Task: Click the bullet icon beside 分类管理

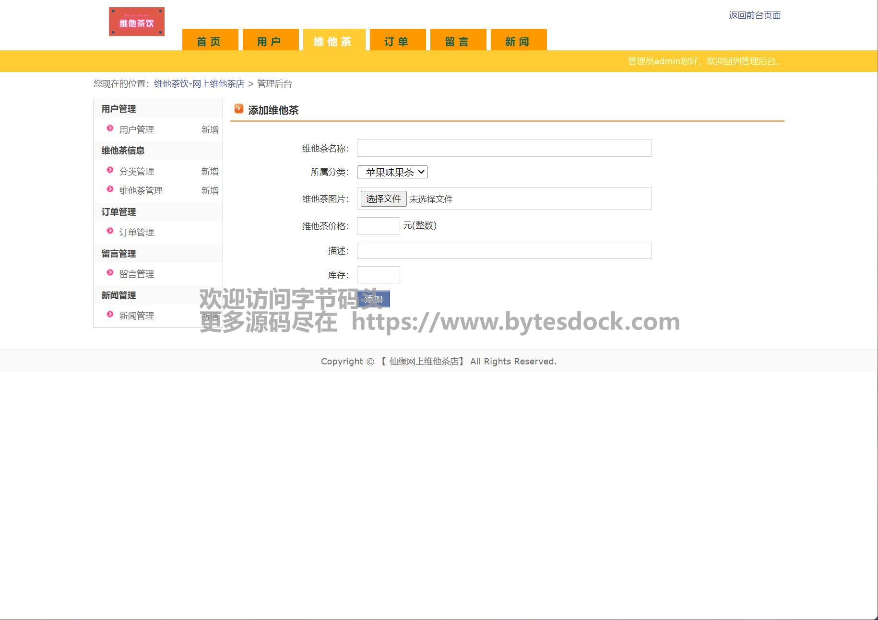Action: pos(110,170)
